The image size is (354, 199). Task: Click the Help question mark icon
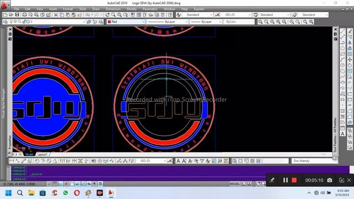pos(170,15)
